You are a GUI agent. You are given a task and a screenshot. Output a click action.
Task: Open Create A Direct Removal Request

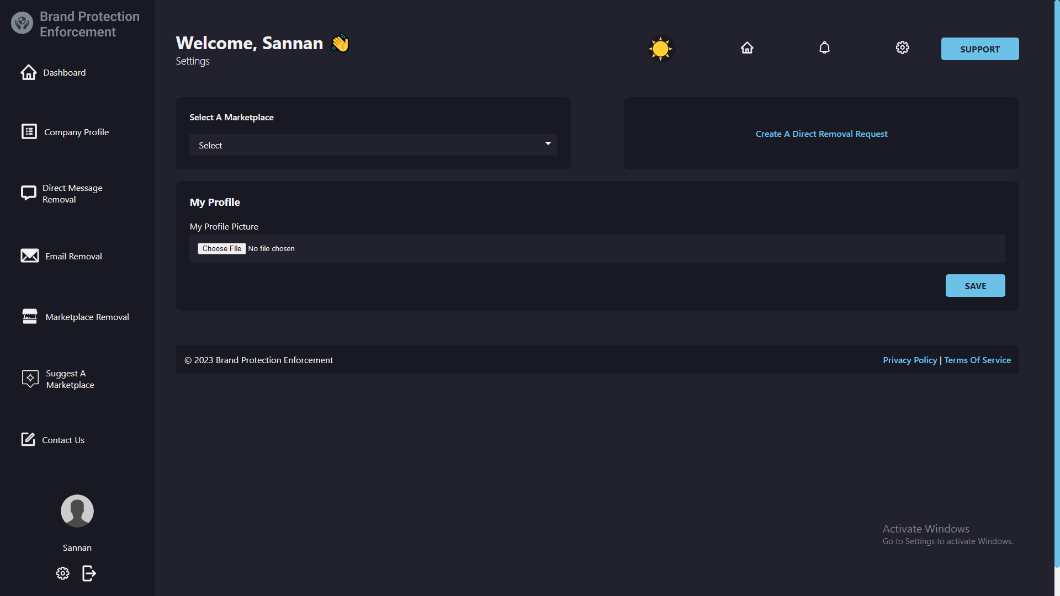[x=821, y=134]
